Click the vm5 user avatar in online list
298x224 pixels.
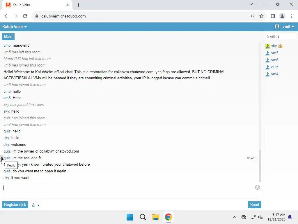point(268,53)
